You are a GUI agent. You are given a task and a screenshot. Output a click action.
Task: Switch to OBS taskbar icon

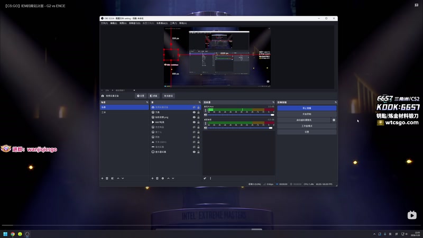click(27, 234)
